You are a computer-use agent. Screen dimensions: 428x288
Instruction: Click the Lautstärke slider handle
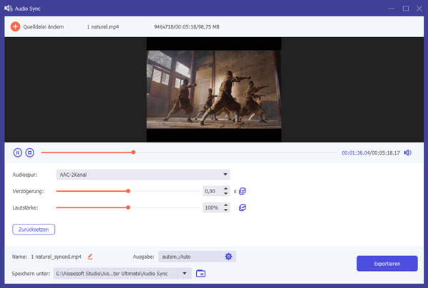(x=128, y=207)
